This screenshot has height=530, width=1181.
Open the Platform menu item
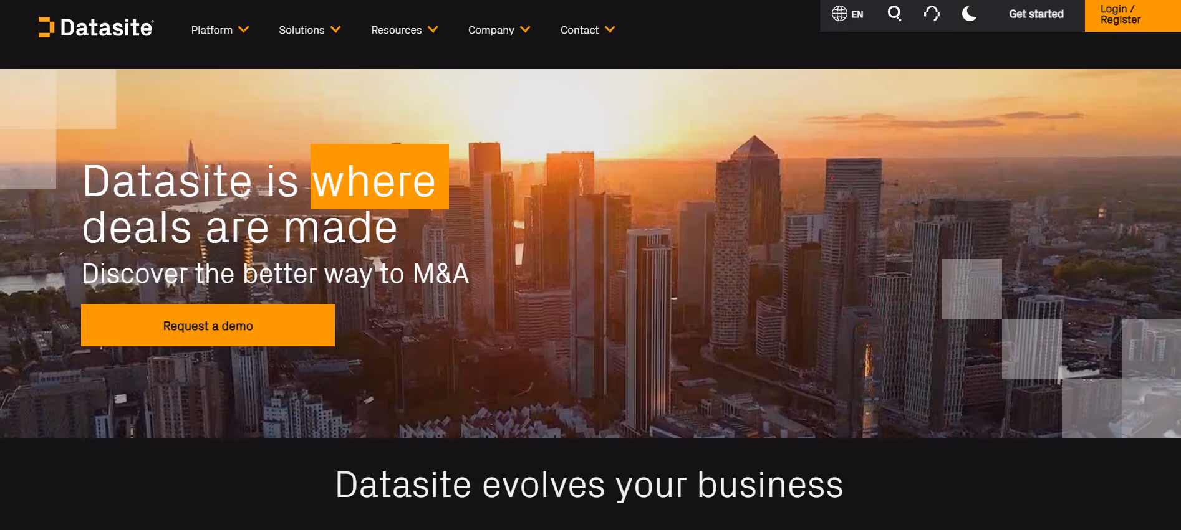click(212, 30)
